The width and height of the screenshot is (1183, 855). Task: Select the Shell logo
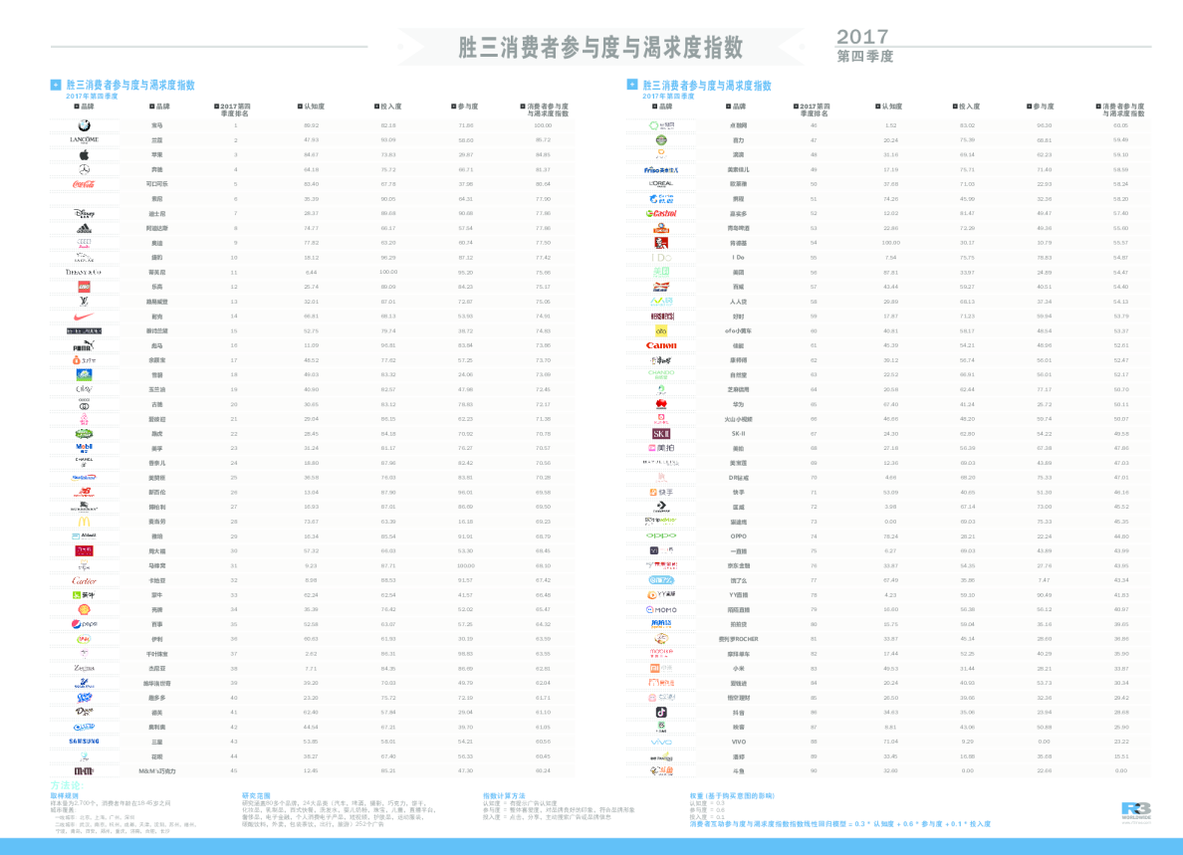[85, 609]
